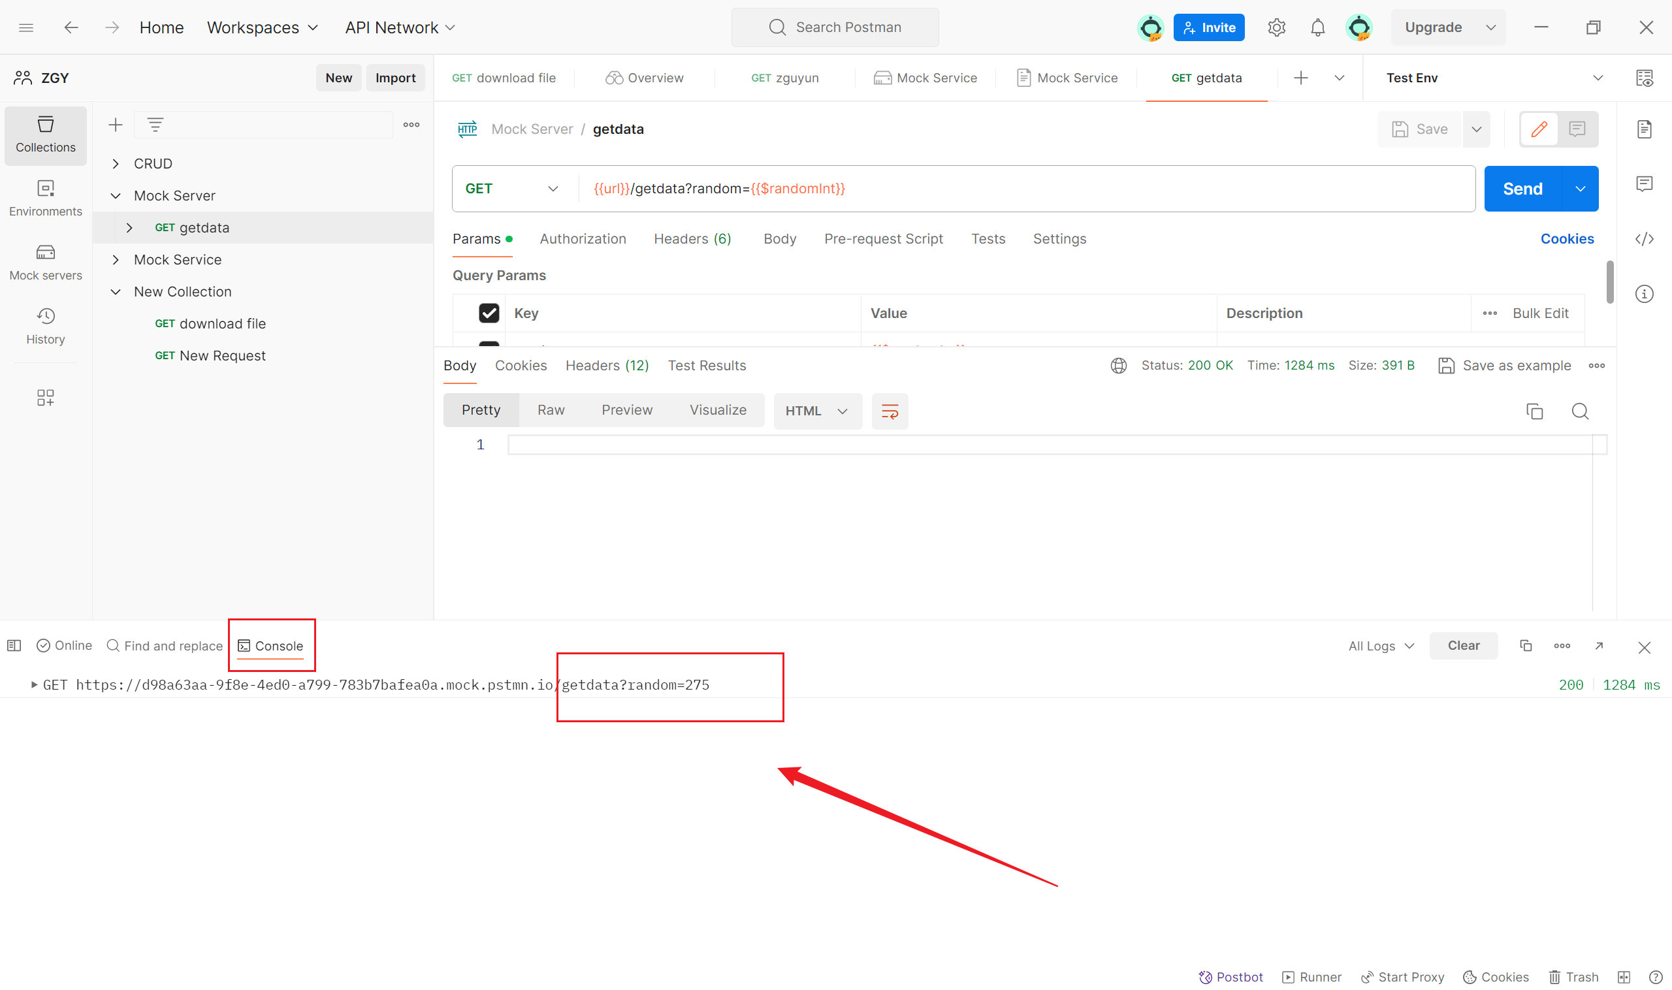The height and width of the screenshot is (990, 1672).
Task: Open the Cookies link in request
Action: tap(1567, 239)
